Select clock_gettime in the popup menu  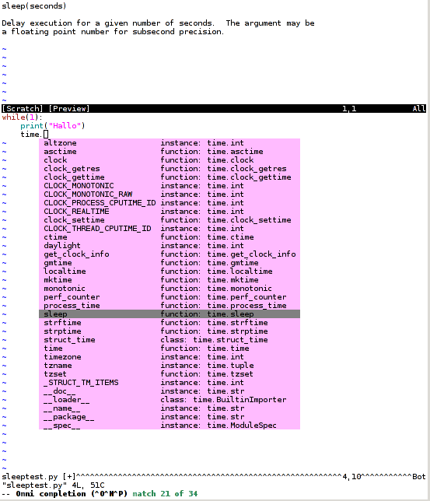(170, 177)
